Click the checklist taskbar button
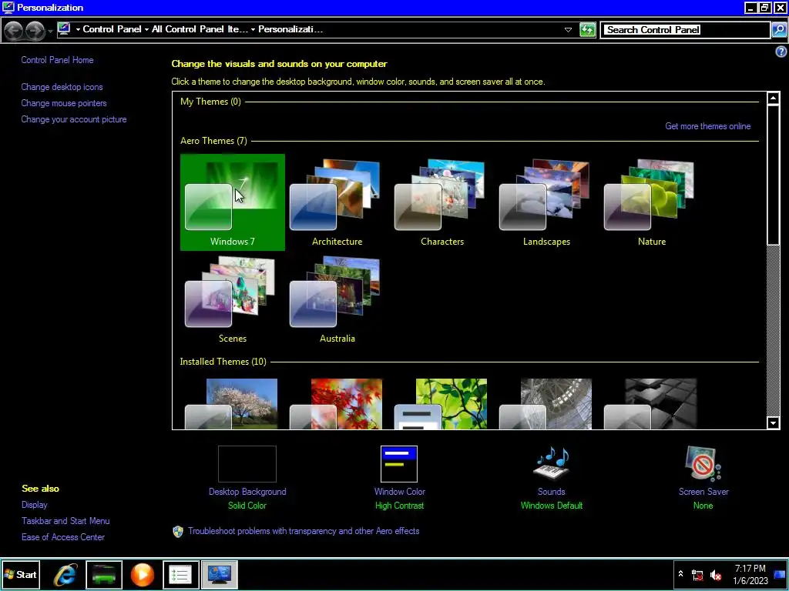The image size is (789, 591). pos(180,574)
